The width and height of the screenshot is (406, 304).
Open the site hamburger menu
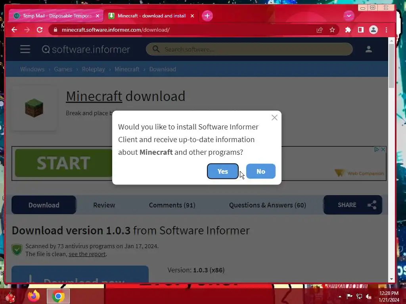tap(25, 49)
